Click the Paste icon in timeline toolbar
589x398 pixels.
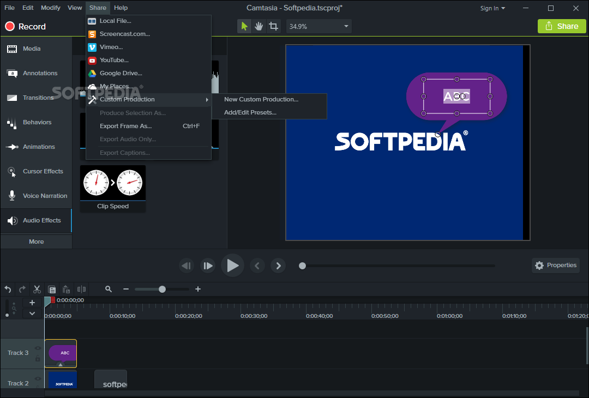(66, 289)
